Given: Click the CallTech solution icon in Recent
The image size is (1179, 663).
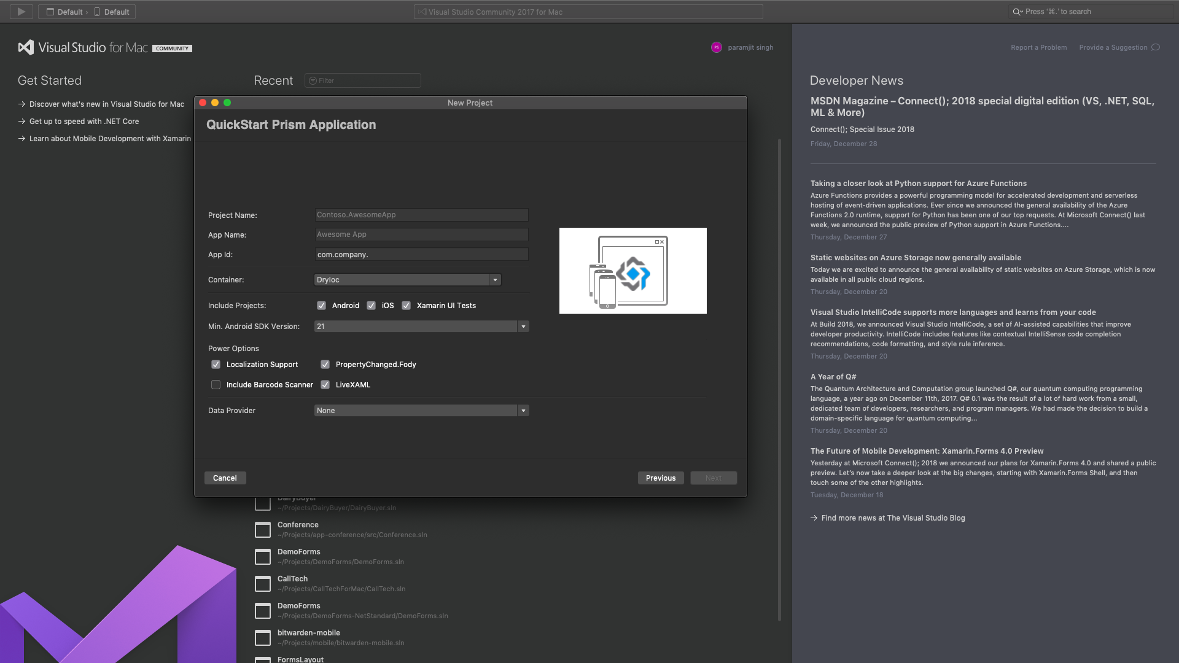Looking at the screenshot, I should click(263, 583).
